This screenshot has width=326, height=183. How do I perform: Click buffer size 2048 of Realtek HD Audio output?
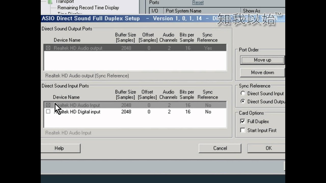(126, 48)
